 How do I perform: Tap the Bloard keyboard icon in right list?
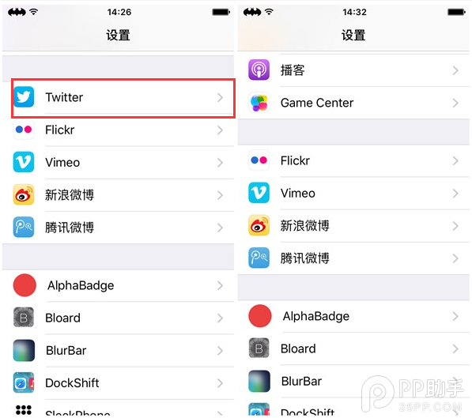coord(259,348)
